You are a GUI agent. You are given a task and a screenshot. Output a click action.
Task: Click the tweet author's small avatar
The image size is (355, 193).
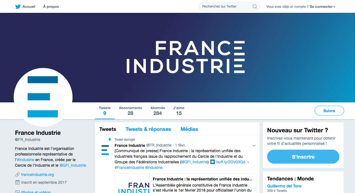tap(105, 150)
